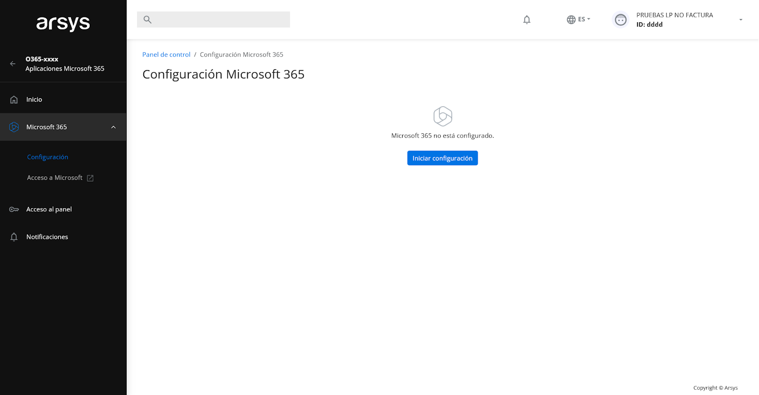The height and width of the screenshot is (395, 759).
Task: Click the 'Microsoft 365 no está configurado.' message
Action: pos(443,136)
